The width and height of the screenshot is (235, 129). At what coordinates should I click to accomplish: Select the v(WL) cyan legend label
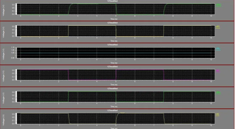pyautogui.click(x=218, y=49)
